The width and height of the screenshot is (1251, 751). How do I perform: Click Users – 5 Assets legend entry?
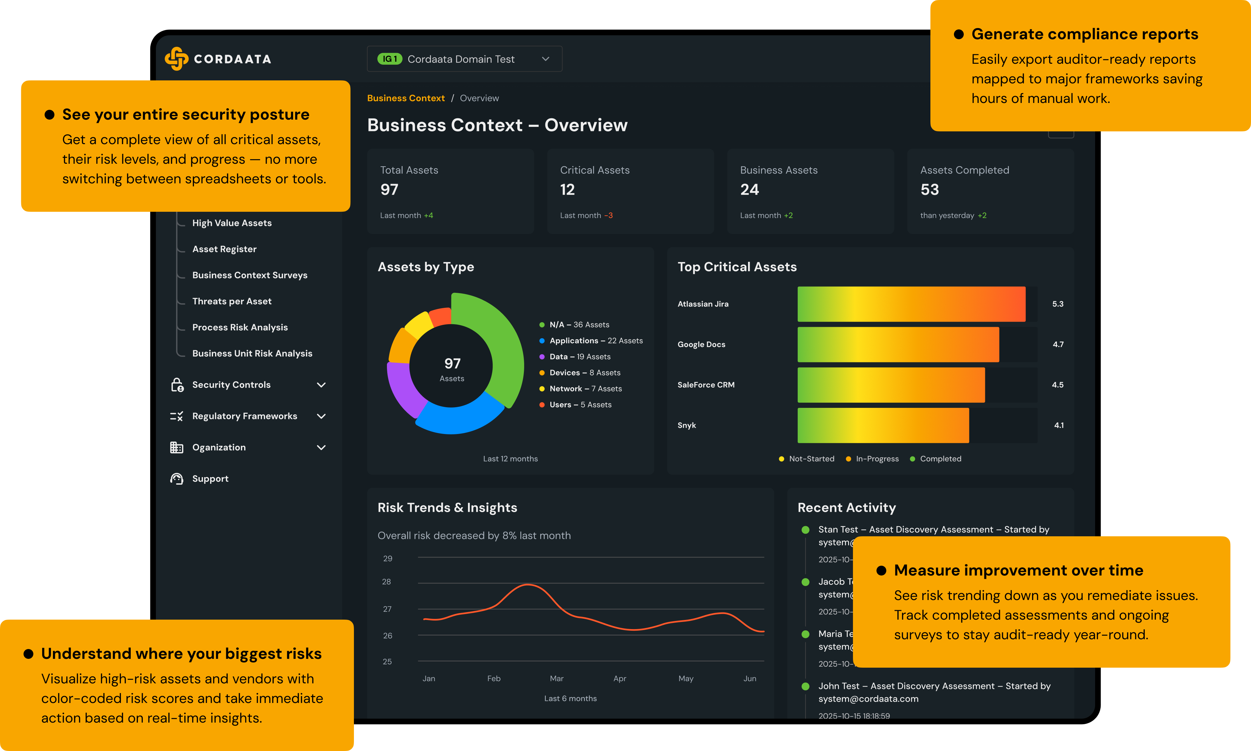click(x=575, y=405)
